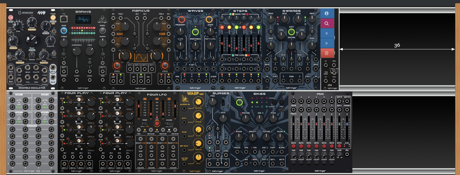This screenshot has height=175, width=460.
Task: Toggle the master MUTE button on Mix
Action: [x=340, y=147]
